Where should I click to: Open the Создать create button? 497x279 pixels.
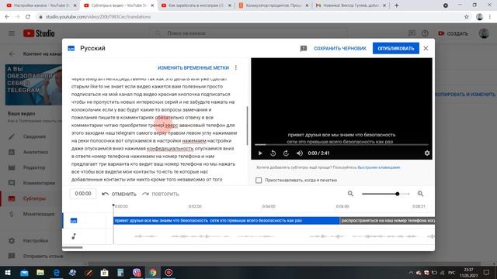click(x=454, y=33)
